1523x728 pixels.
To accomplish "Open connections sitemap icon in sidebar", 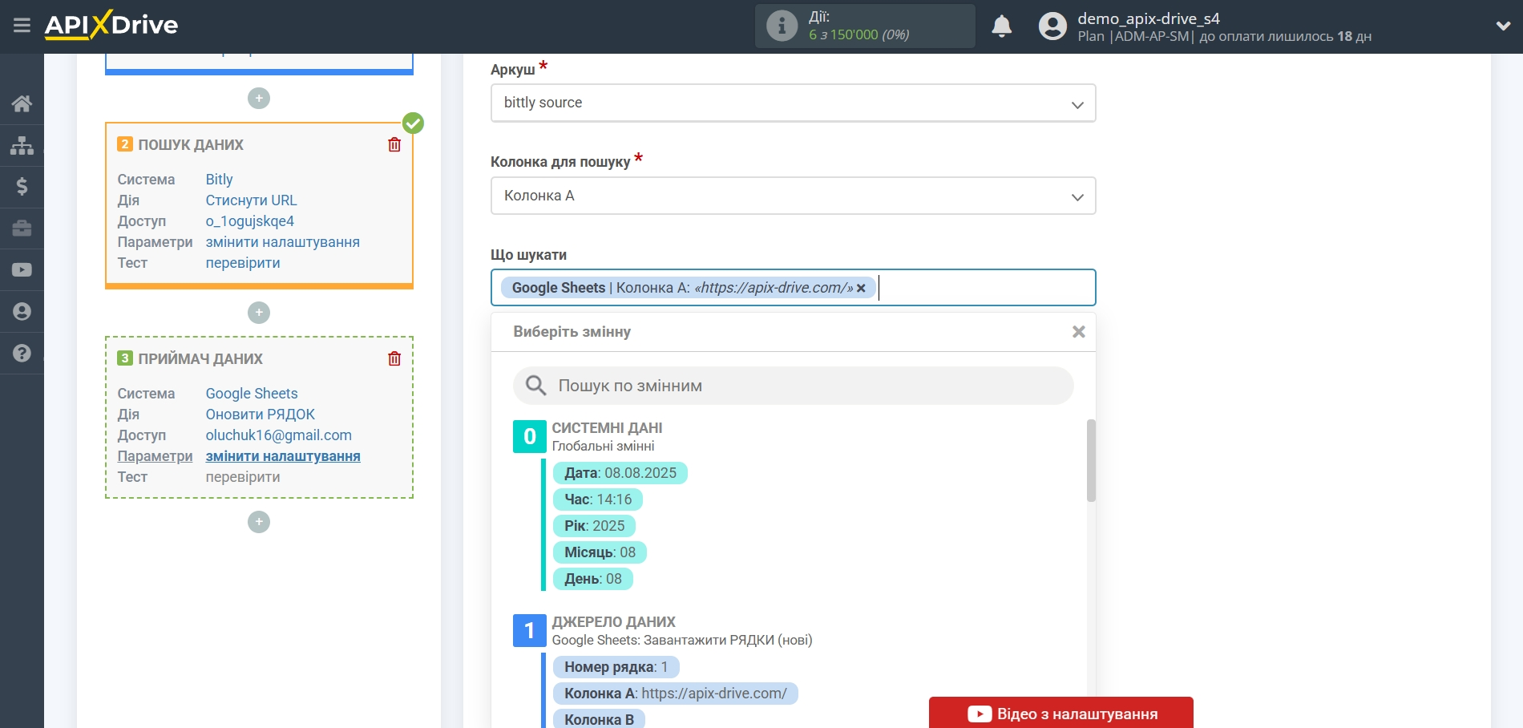I will [22, 145].
